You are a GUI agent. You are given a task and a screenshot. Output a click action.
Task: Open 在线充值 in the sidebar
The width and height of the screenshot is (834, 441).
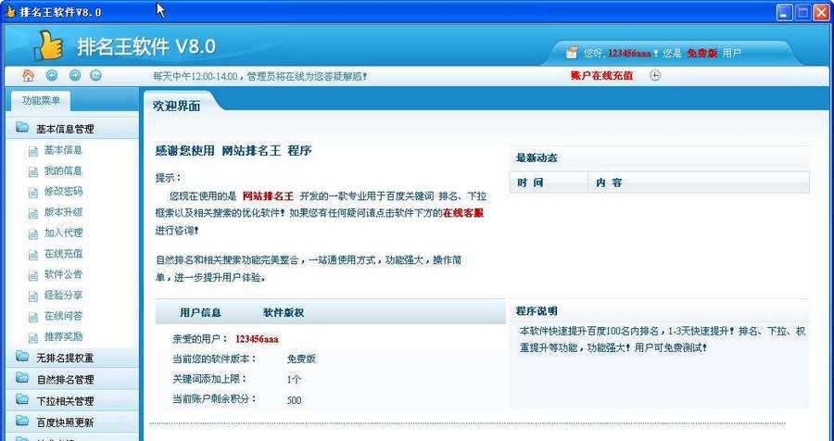click(x=63, y=254)
